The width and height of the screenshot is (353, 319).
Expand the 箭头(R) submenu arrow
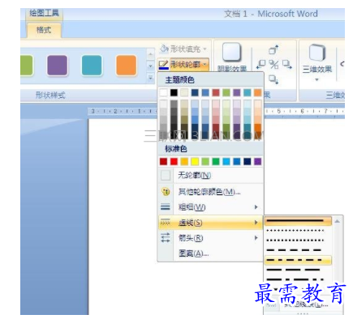[256, 238]
